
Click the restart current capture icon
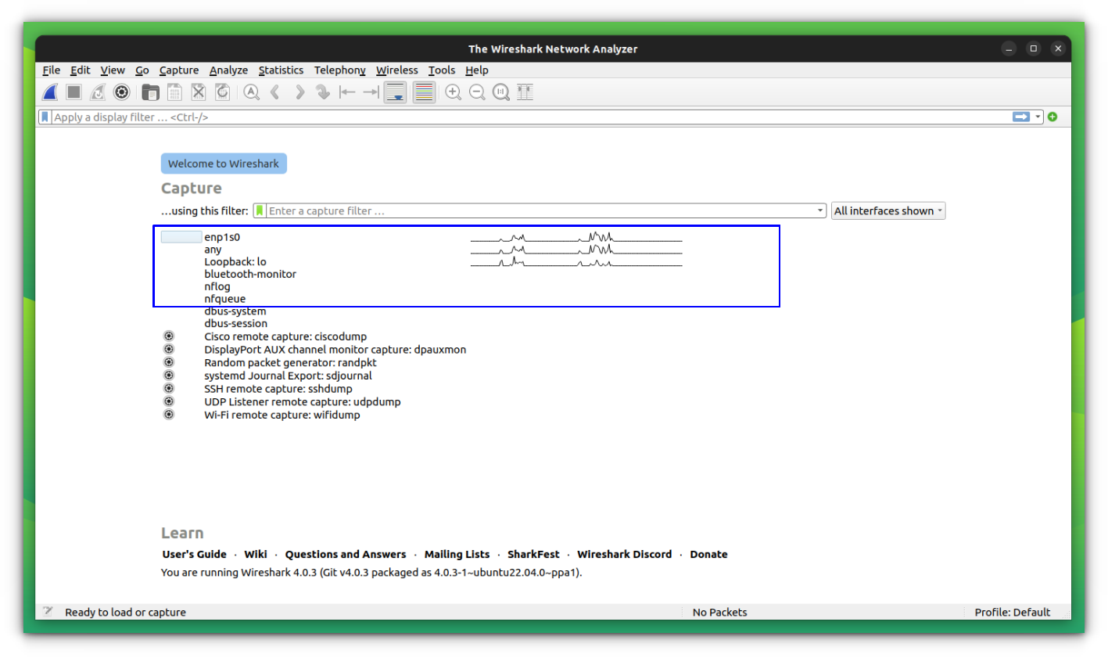(98, 92)
